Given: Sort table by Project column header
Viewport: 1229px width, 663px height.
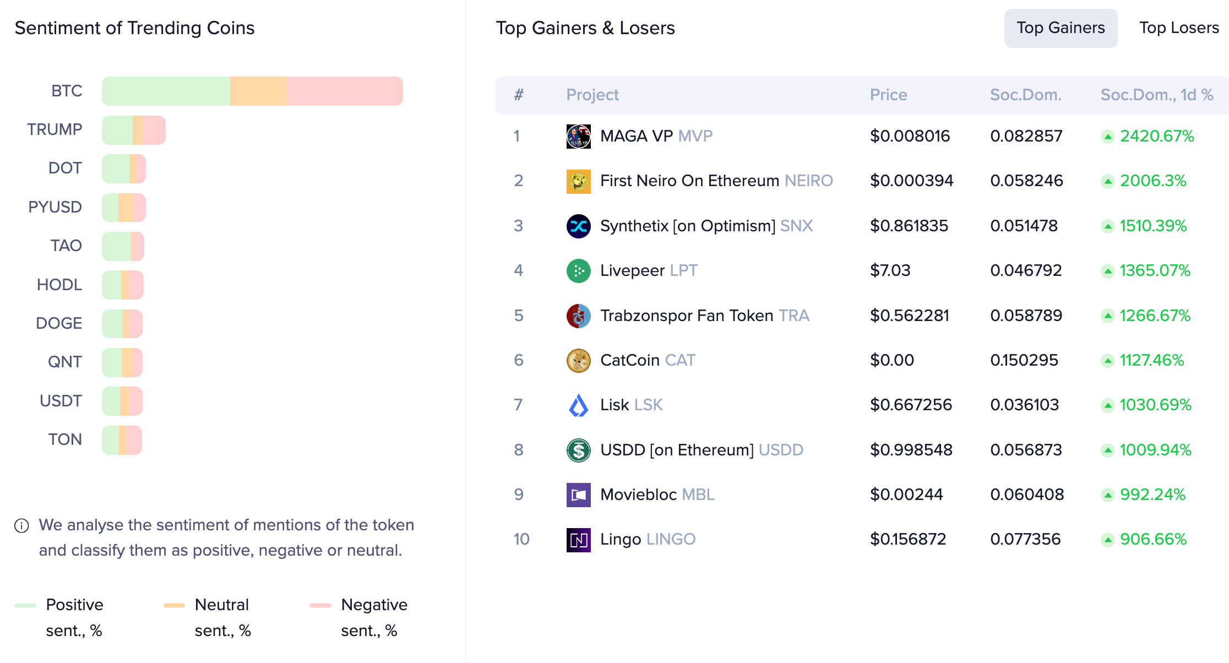Looking at the screenshot, I should pos(592,95).
